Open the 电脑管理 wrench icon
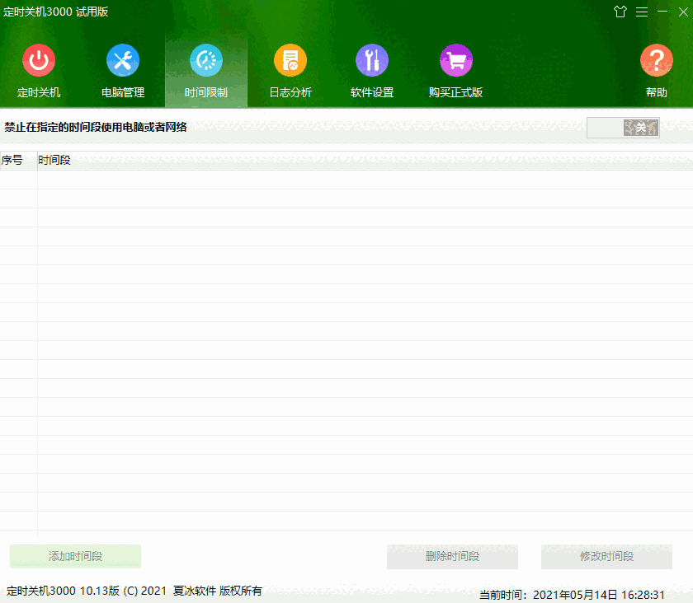Screen dimensions: 693x603 (x=123, y=60)
